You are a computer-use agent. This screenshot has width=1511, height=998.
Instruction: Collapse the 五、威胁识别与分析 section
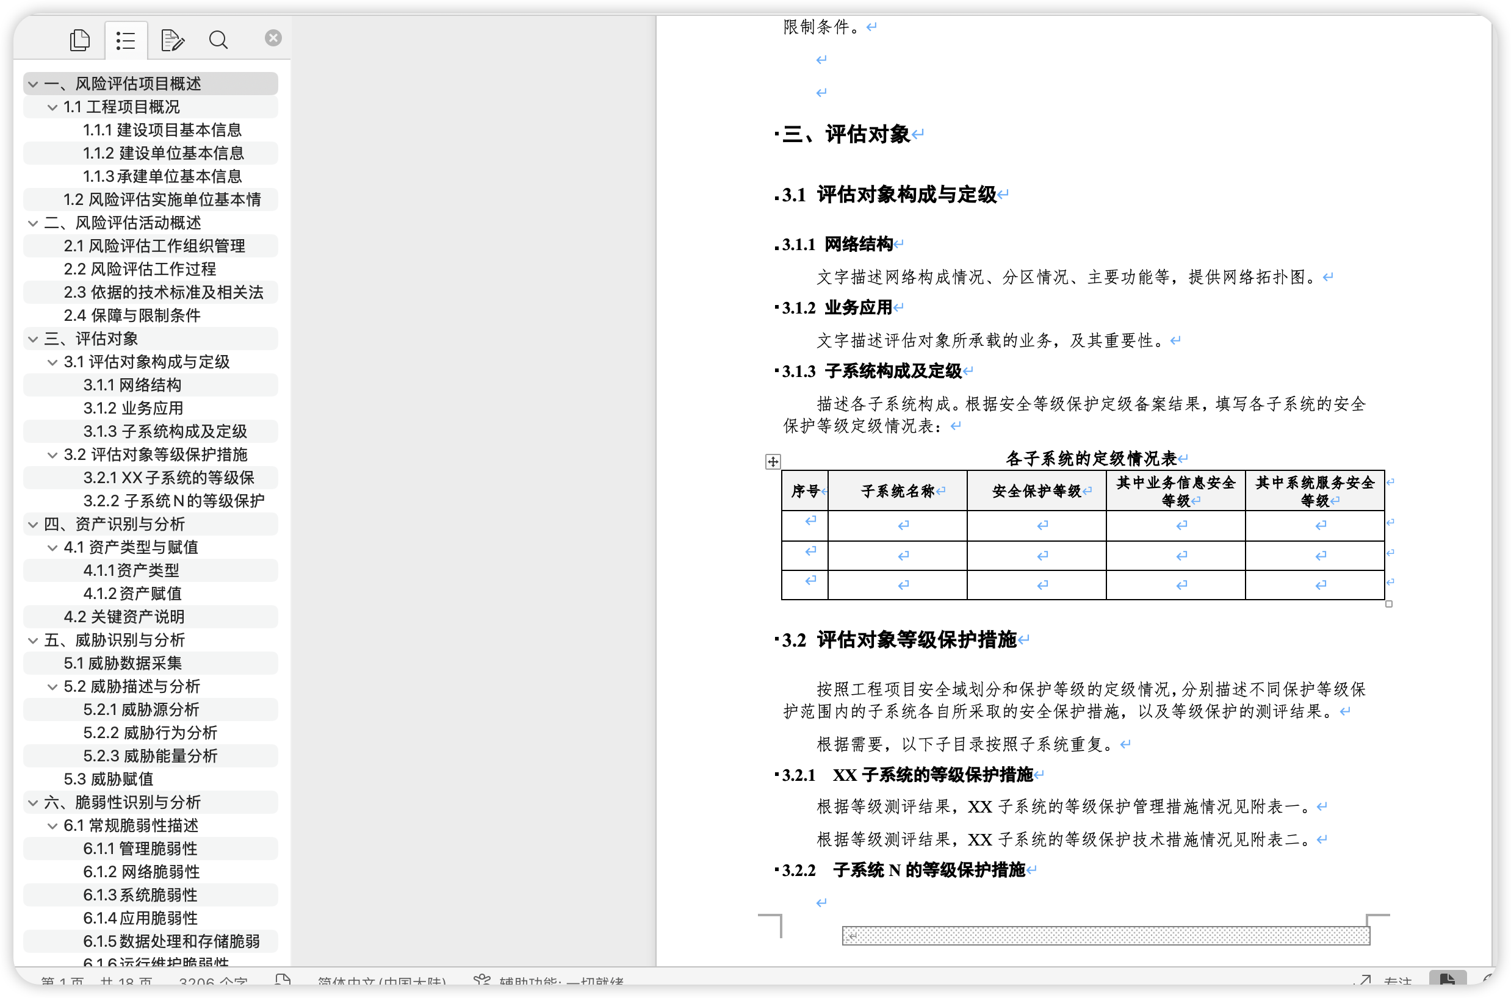(x=33, y=641)
